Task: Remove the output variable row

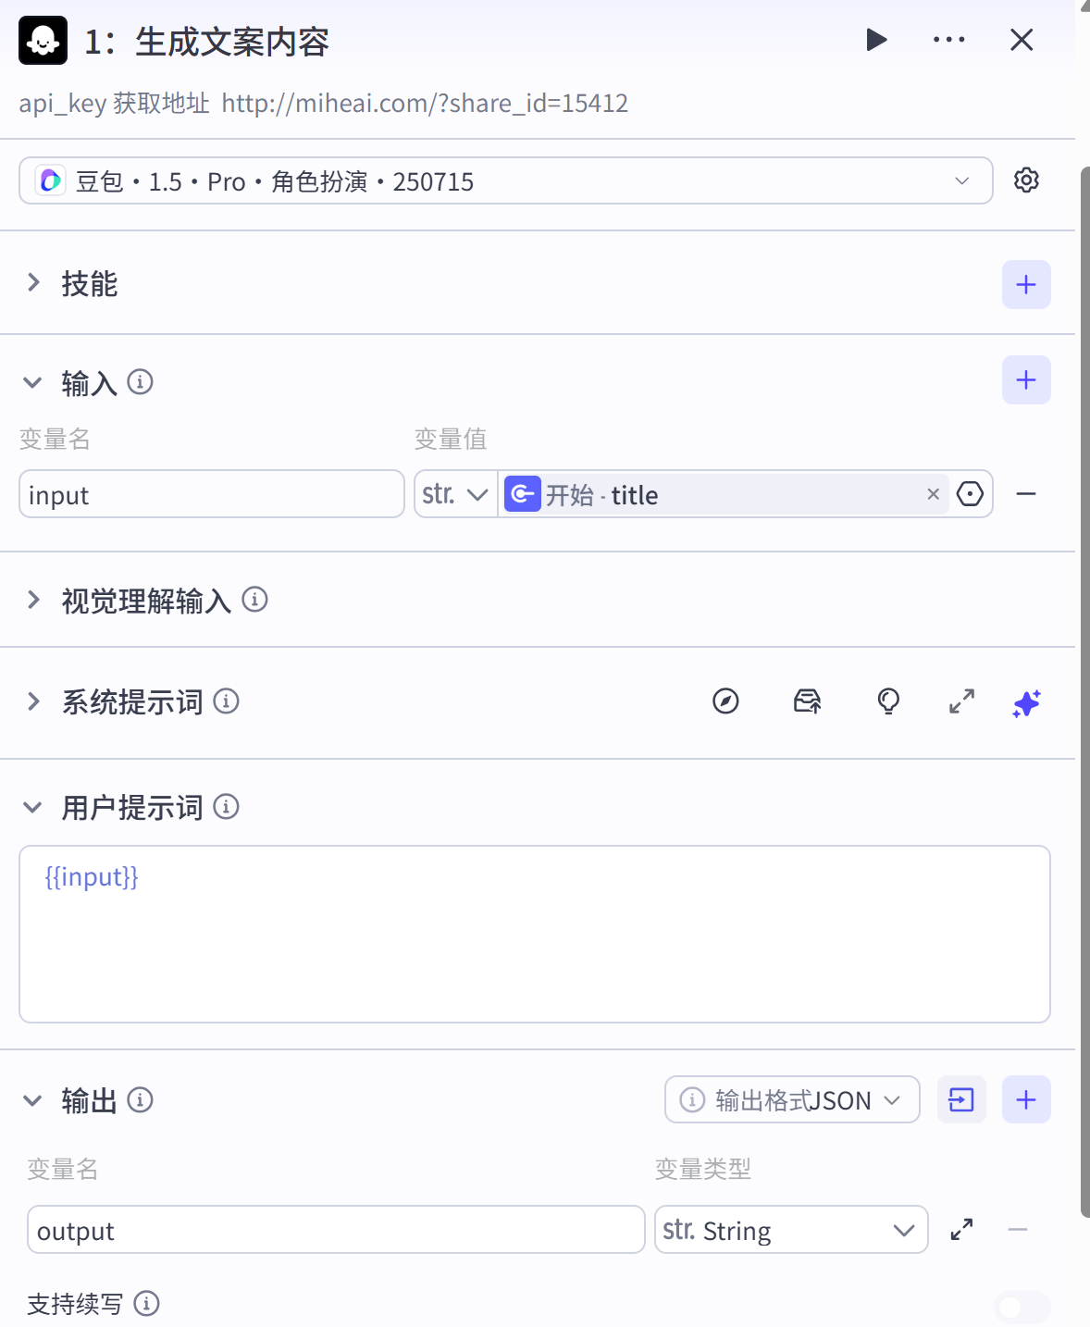Action: [x=1018, y=1230]
